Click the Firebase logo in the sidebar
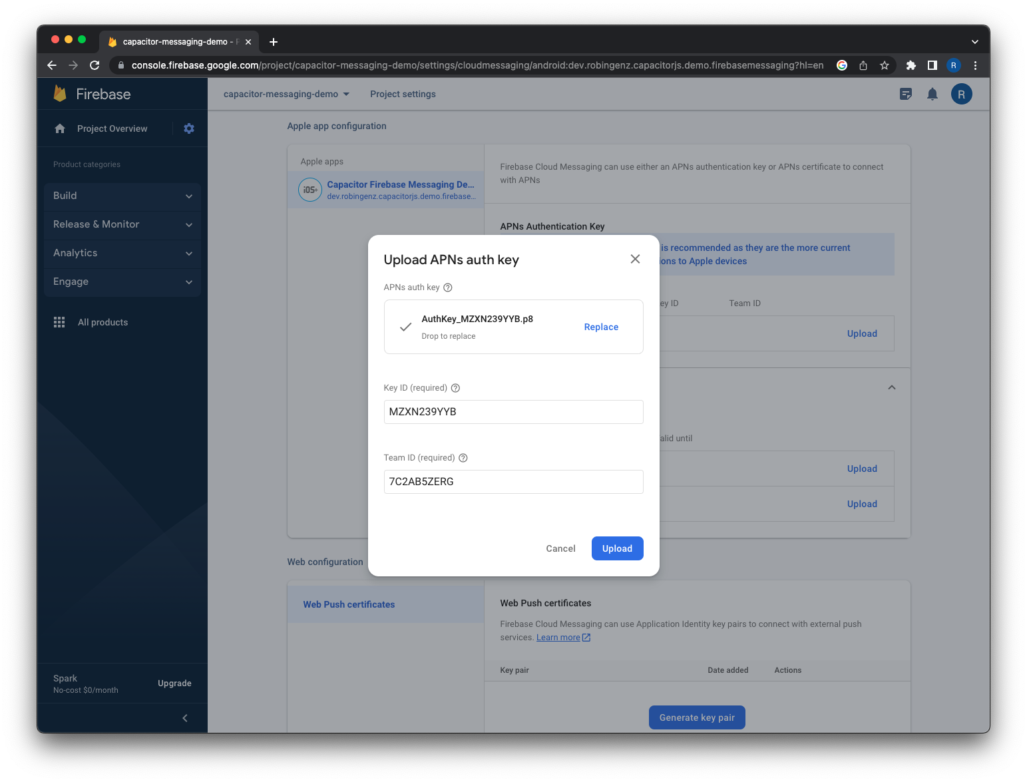Screen dimensions: 1027x782 coord(90,94)
